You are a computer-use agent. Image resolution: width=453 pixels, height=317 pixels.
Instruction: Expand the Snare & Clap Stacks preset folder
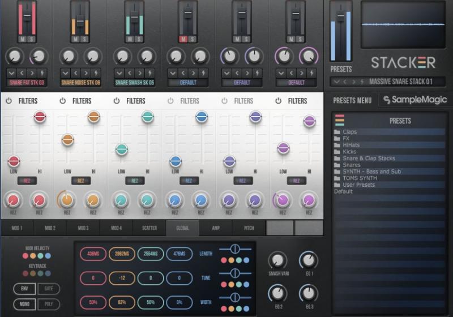tap(369, 158)
